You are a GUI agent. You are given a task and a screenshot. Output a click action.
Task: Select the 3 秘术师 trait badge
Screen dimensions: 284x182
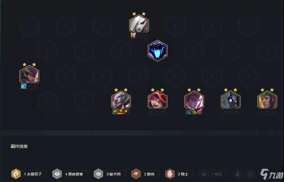pyautogui.click(x=110, y=174)
